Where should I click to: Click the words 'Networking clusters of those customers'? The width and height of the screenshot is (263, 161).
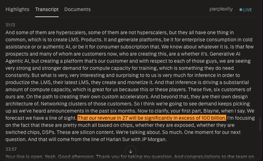[x=87, y=104]
